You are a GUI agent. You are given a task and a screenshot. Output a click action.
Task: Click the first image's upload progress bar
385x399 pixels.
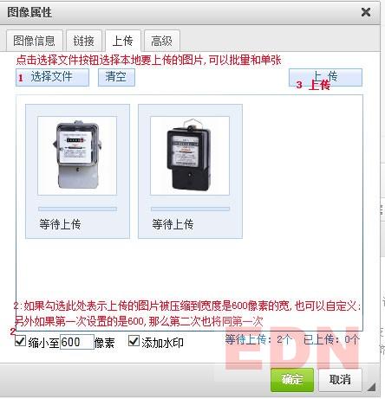77,209
